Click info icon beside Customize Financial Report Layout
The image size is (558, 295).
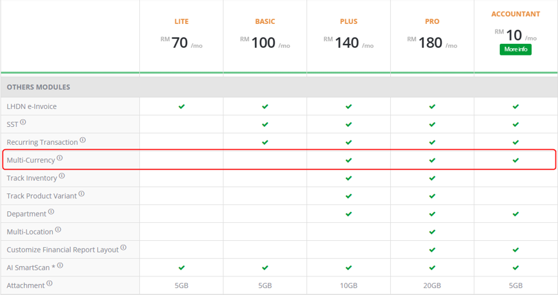tap(123, 247)
